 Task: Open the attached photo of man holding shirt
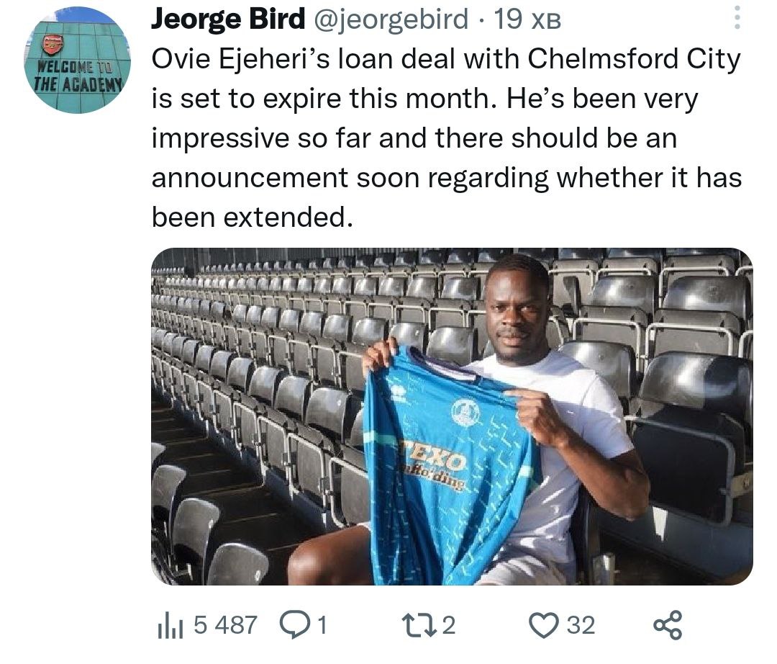452,416
